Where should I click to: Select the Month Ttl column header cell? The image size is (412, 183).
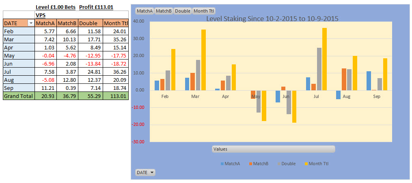click(116, 23)
